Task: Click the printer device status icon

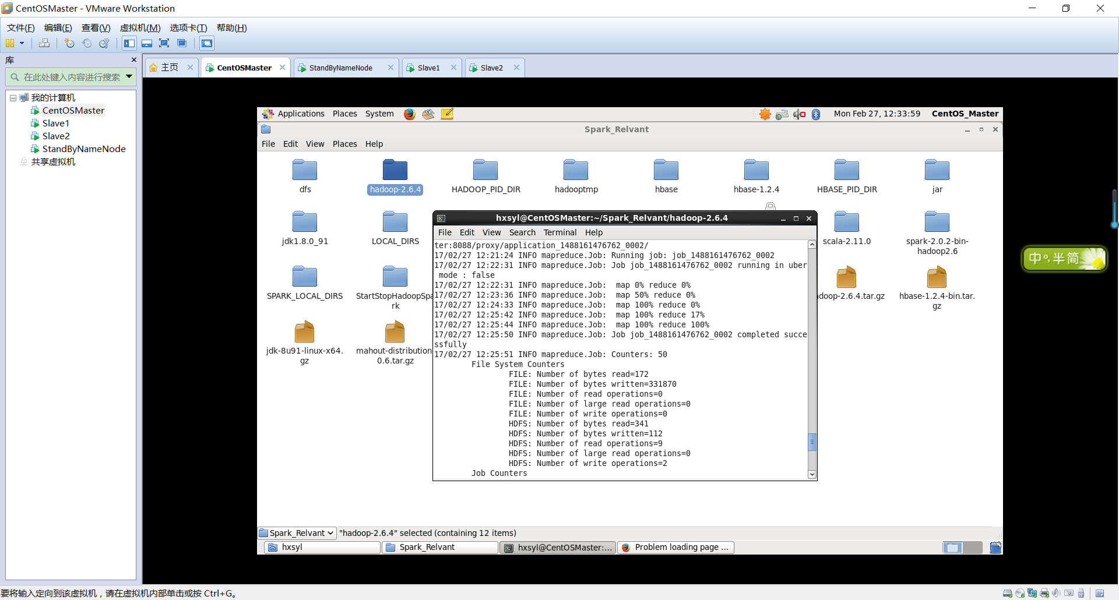Action: [x=1044, y=594]
